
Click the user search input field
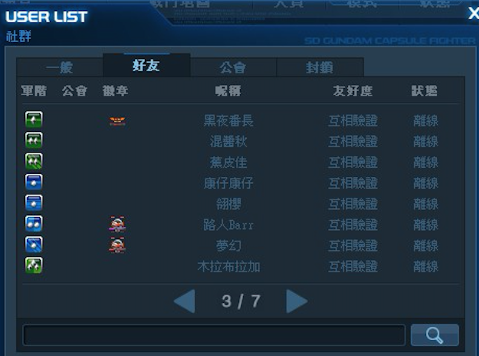coord(214,335)
